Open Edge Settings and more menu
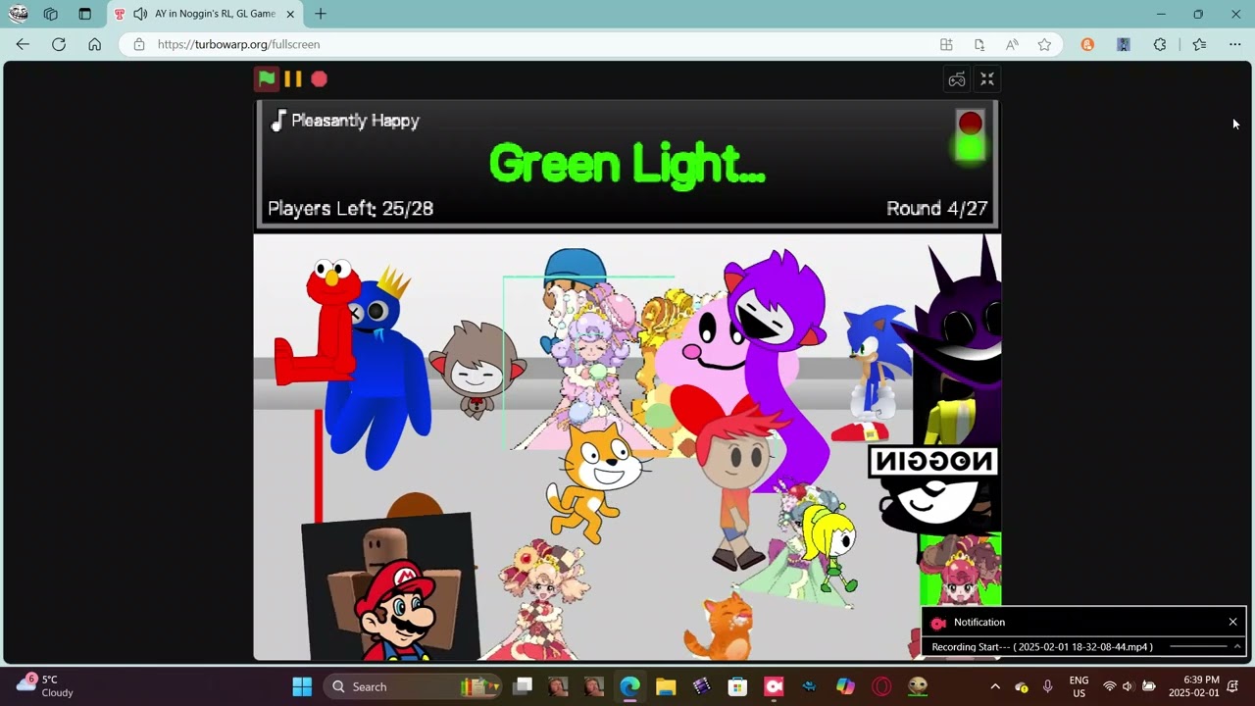Screen dimensions: 1255x706 [1234, 44]
